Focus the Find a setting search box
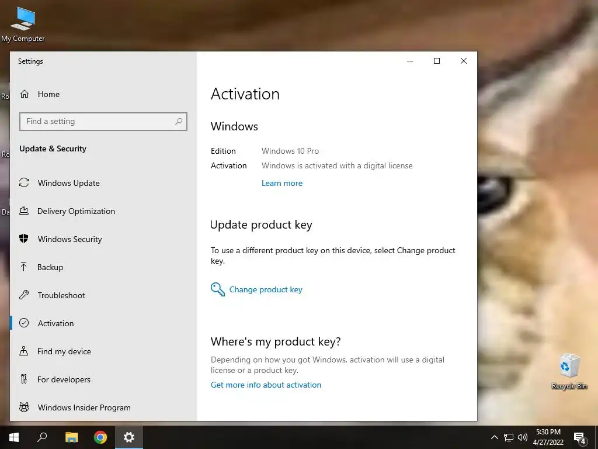 (x=103, y=122)
